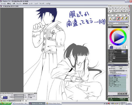The image size is (132, 105).
Task: Expand the グラデーション section
Action: coord(109,52)
